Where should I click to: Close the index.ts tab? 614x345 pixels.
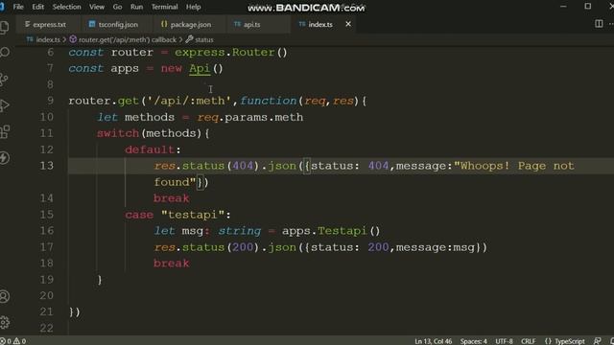pyautogui.click(x=348, y=24)
